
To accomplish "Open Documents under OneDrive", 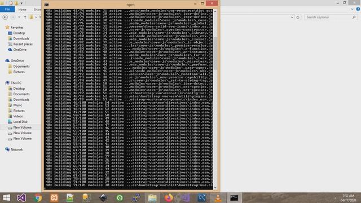I will pos(21,67).
